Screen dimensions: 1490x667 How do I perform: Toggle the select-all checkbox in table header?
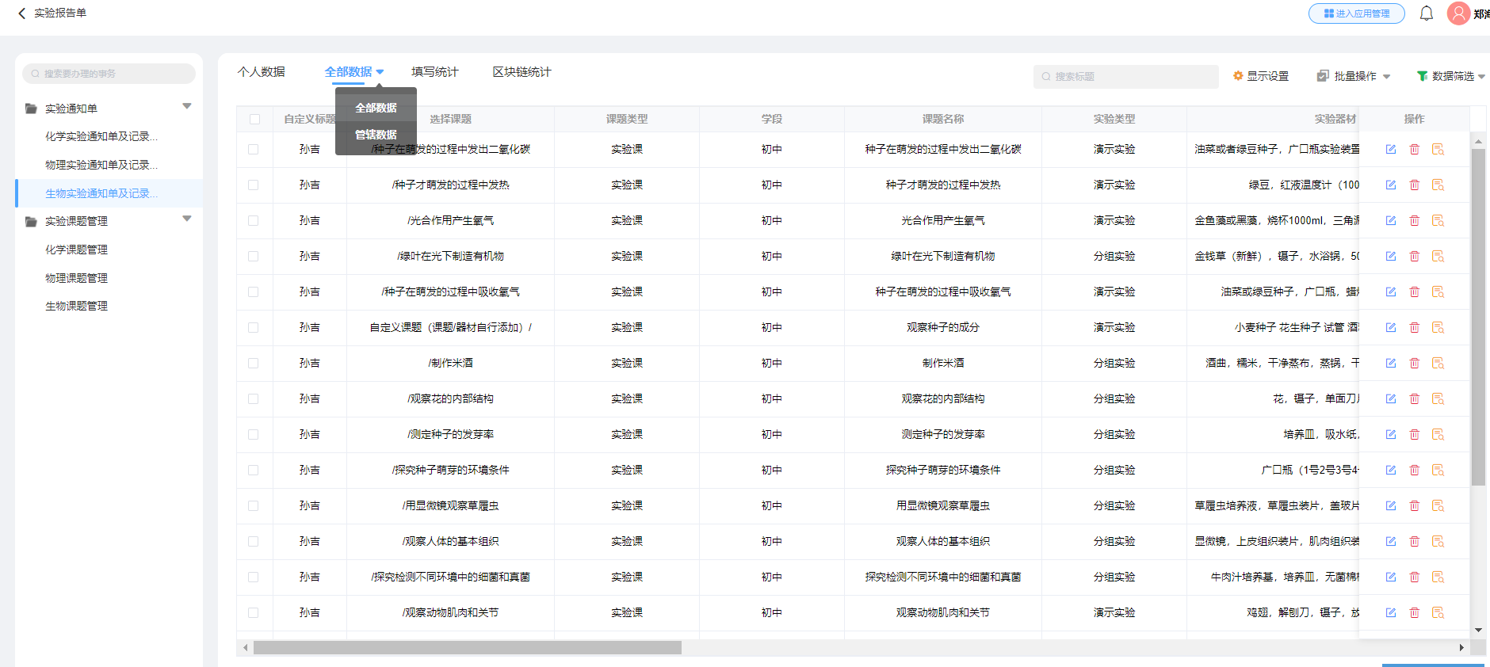[254, 119]
